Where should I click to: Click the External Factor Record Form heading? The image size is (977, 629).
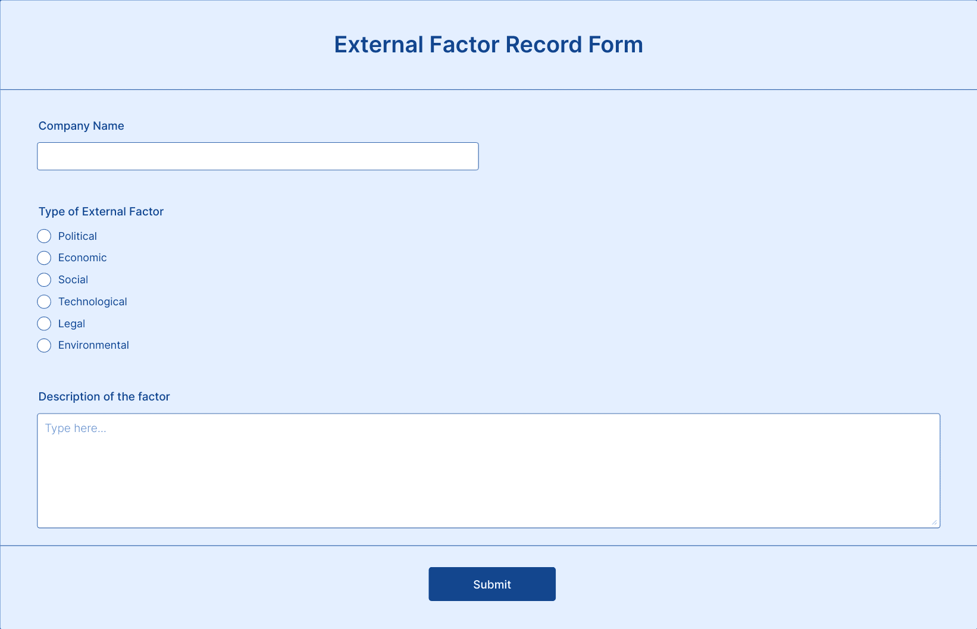coord(488,45)
